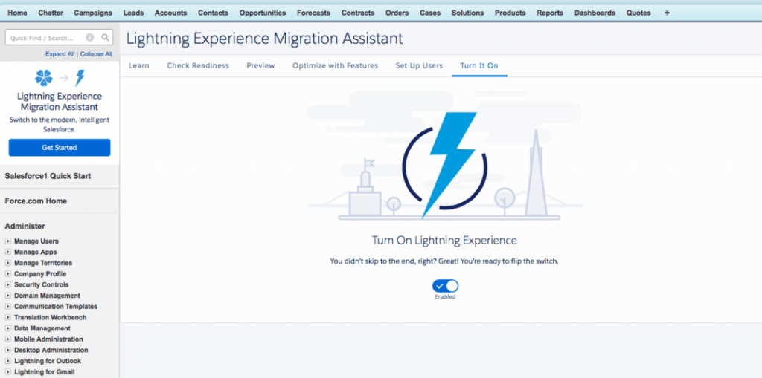Screen dimensions: 762x378
Task: Click the blue Salesforce Classic flower icon
Action: click(44, 78)
